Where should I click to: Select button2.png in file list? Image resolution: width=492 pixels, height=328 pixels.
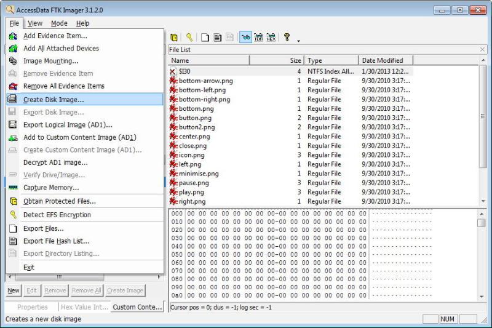tap(291, 127)
